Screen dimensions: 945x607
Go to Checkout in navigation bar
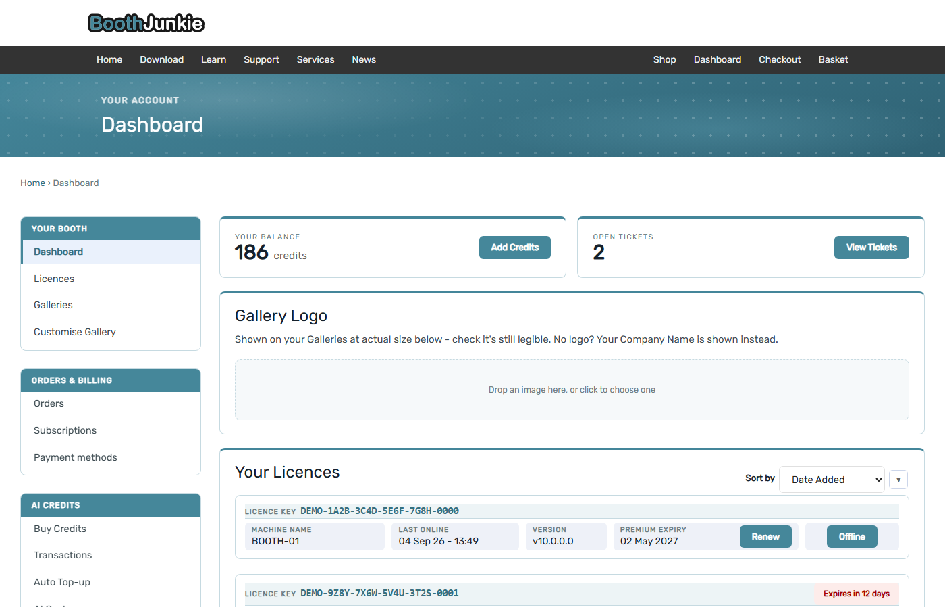pyautogui.click(x=780, y=59)
